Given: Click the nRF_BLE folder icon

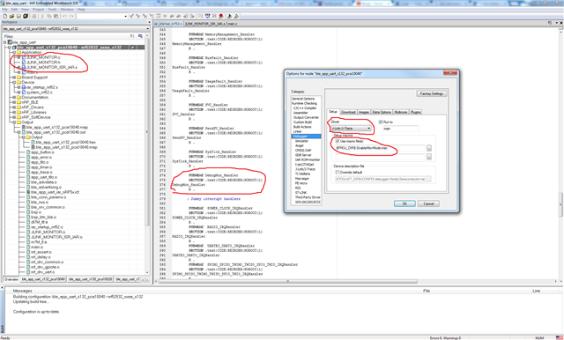Looking at the screenshot, I should 19,102.
